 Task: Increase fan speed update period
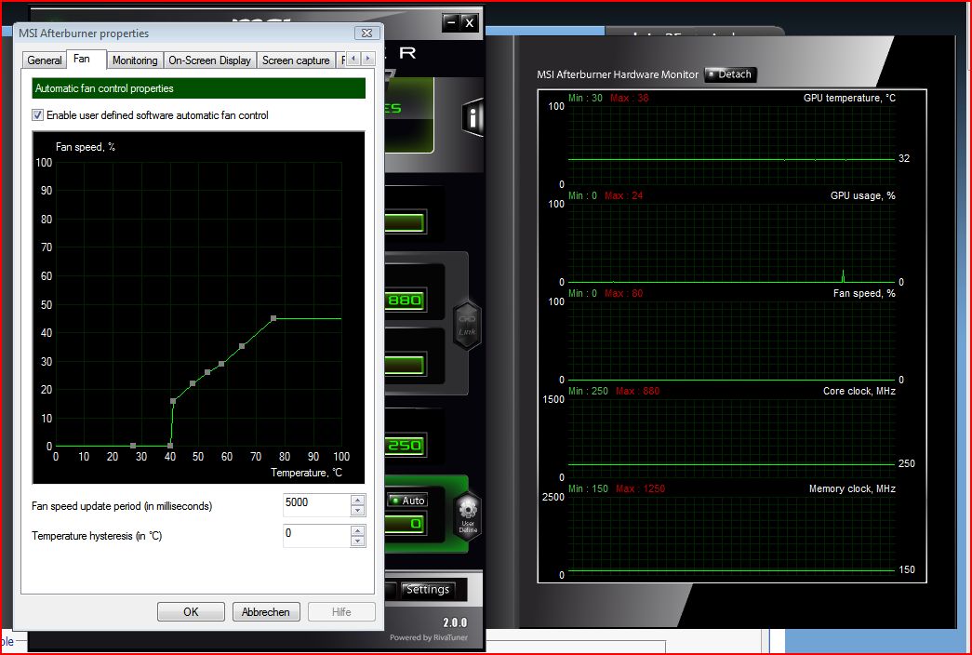pos(357,500)
